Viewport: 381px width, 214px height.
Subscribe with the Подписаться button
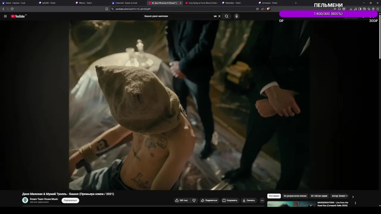(x=70, y=200)
